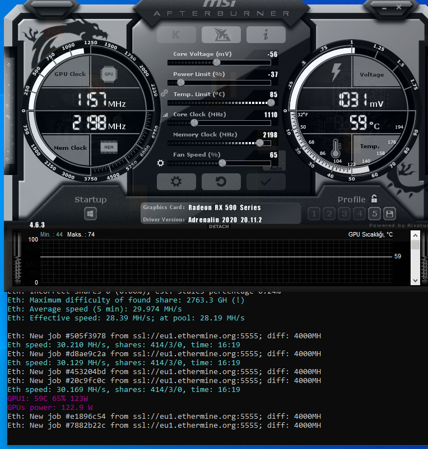
Task: Open the information (i) button
Action: pos(266,35)
